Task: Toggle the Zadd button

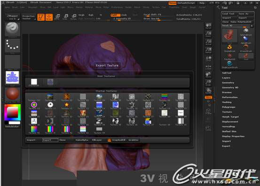Action: click(115, 15)
